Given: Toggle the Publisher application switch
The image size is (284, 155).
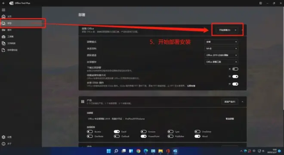Looking at the screenshot, I should (170, 136).
